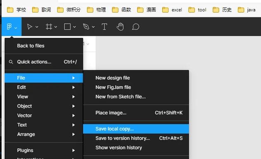Image resolution: width=261 pixels, height=159 pixels.
Task: Select the Text tool
Action: pos(104,27)
